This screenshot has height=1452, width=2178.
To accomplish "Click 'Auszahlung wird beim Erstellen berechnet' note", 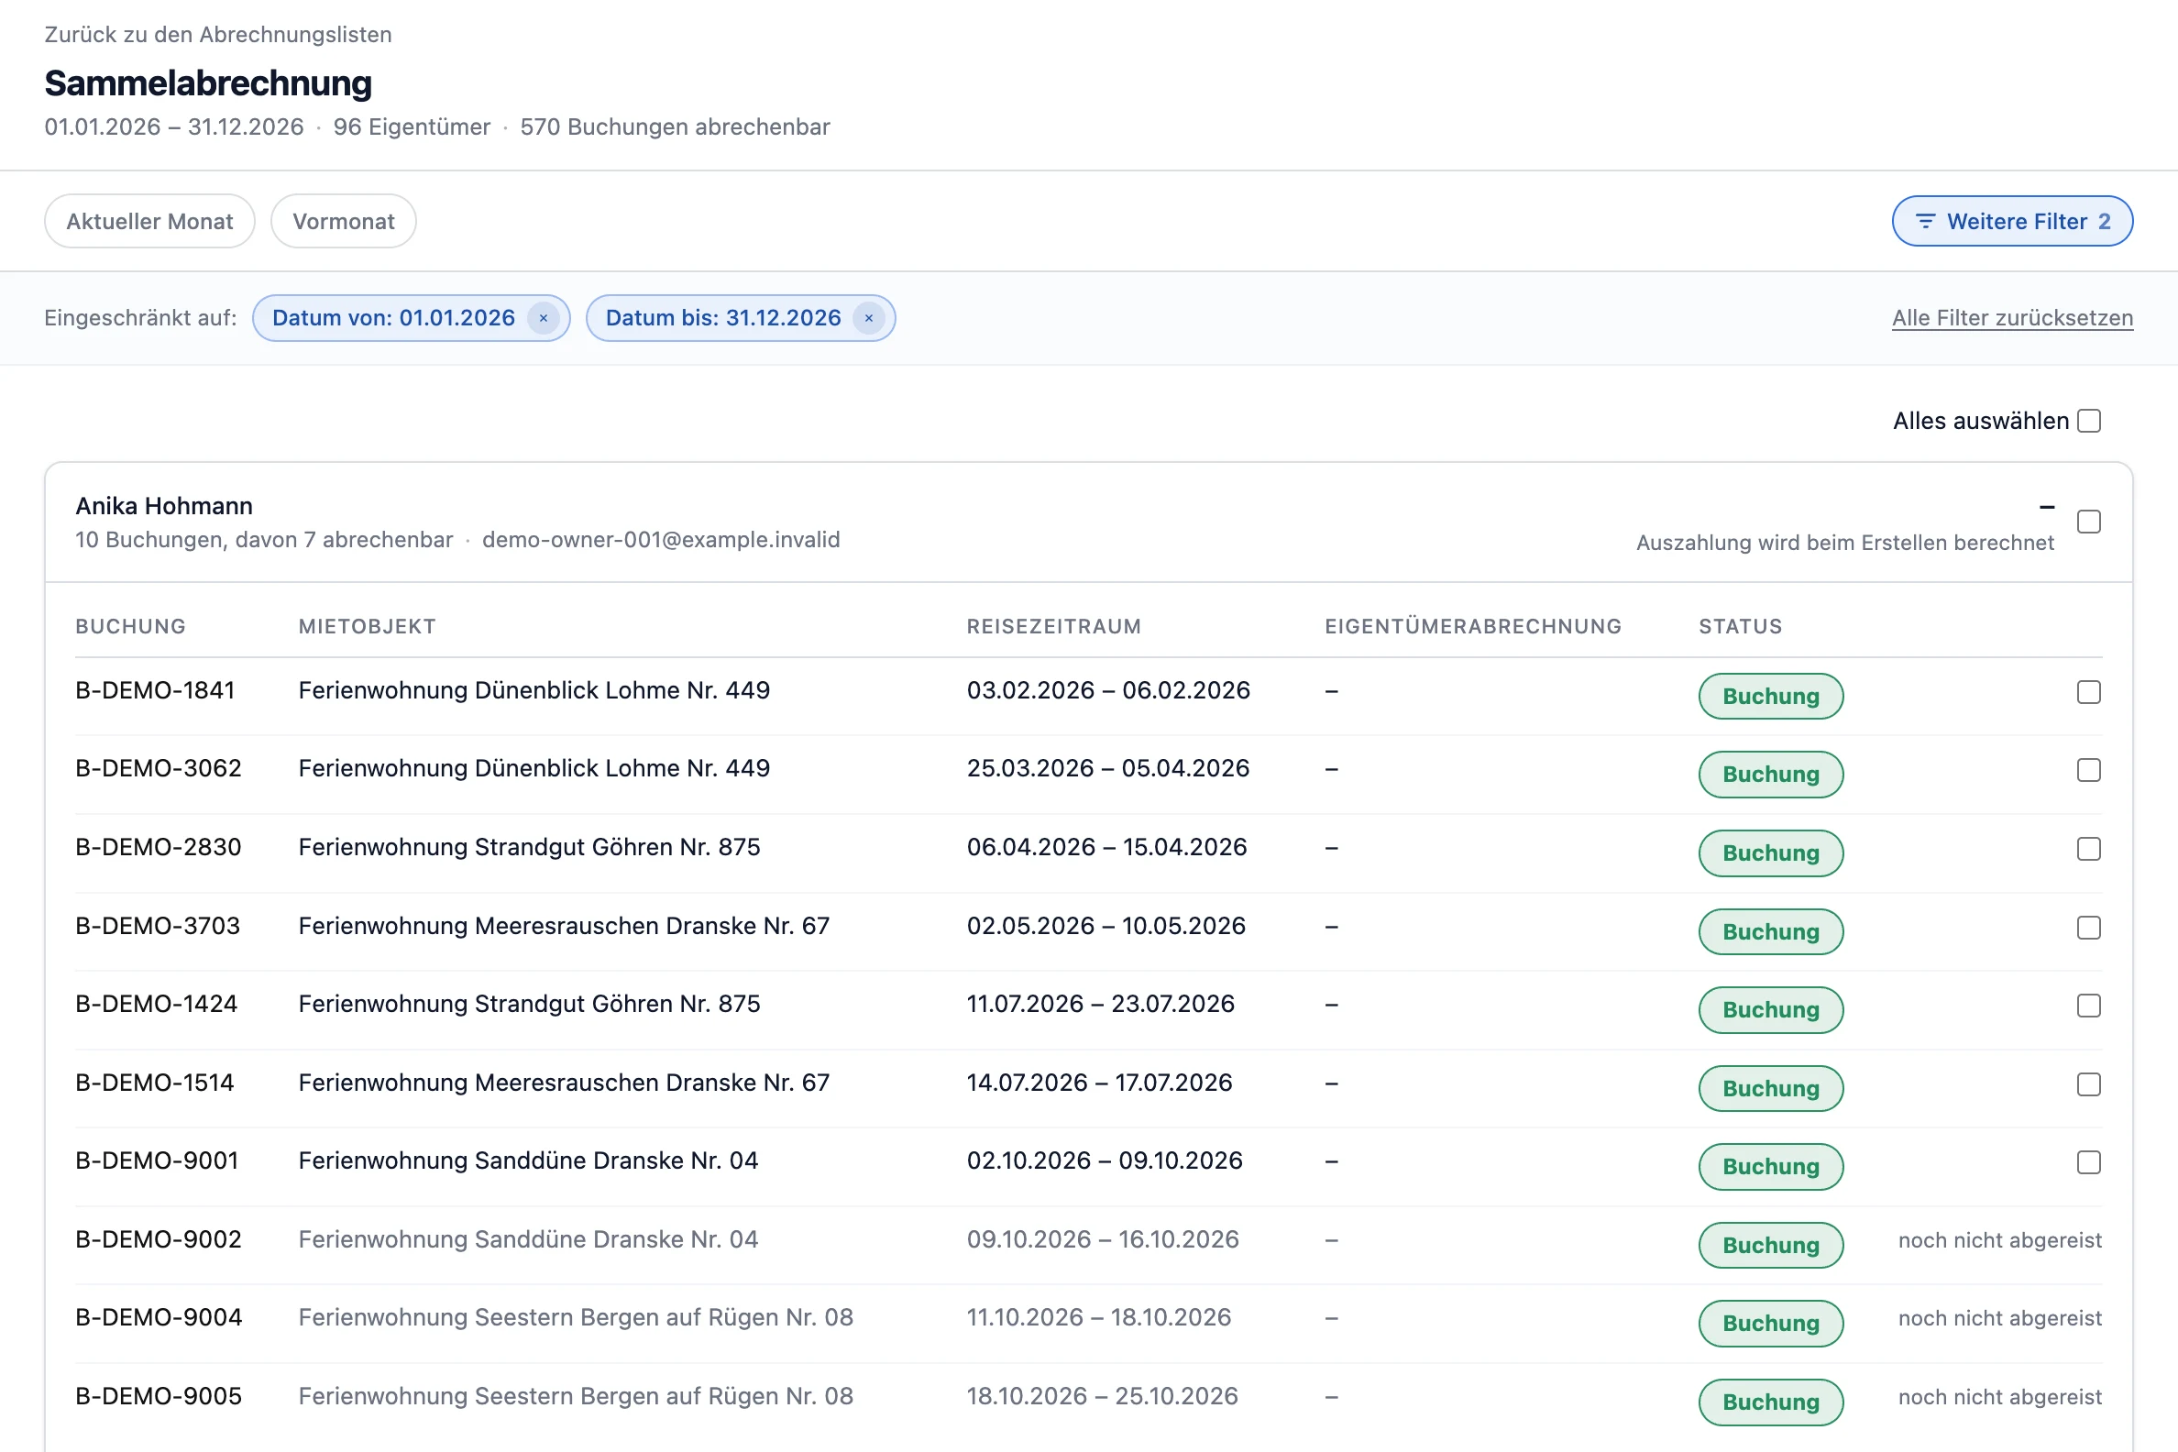I will coord(1844,542).
